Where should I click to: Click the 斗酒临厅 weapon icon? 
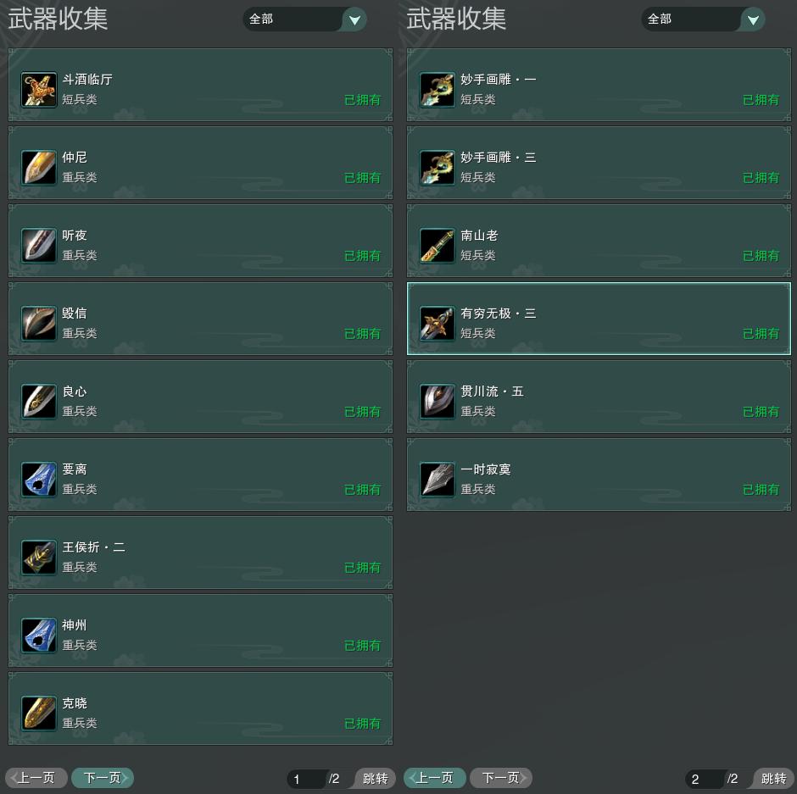tap(39, 90)
